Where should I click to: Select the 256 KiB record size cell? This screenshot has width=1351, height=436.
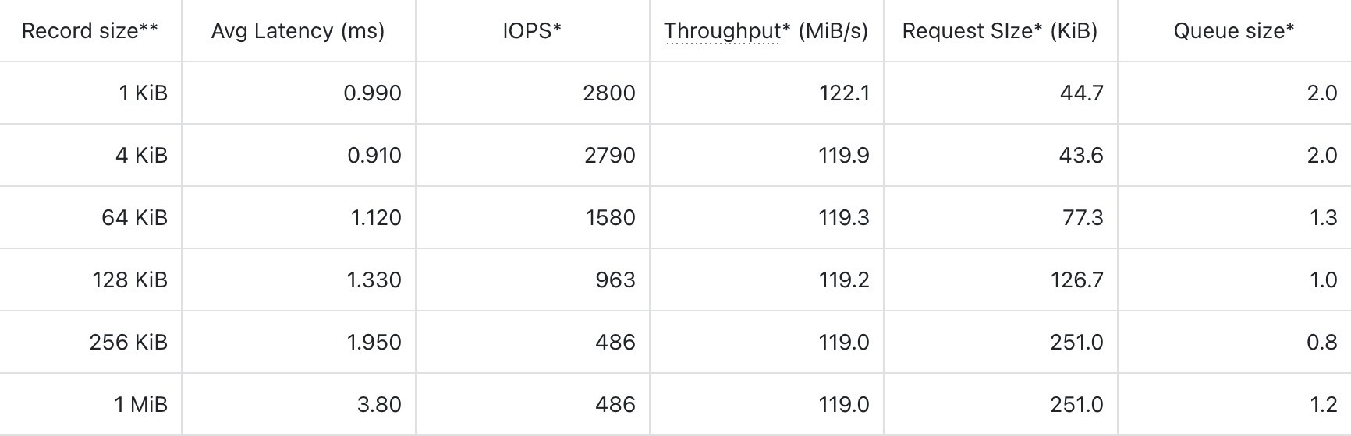pyautogui.click(x=128, y=343)
